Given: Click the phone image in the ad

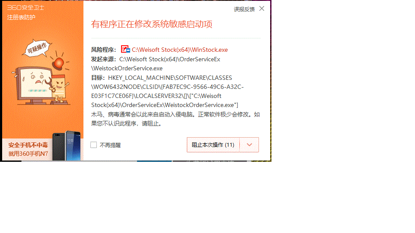Looking at the screenshot, I should [x=67, y=146].
